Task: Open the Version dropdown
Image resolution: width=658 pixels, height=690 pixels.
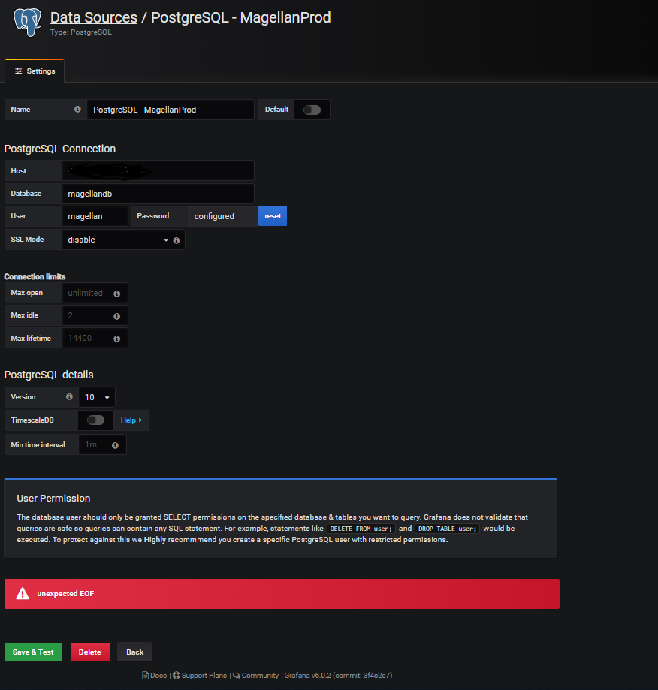Action: (96, 396)
